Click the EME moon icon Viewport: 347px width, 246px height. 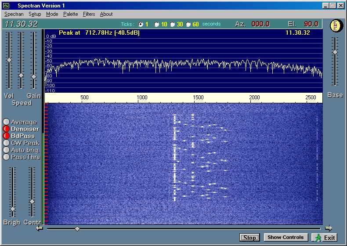click(335, 25)
